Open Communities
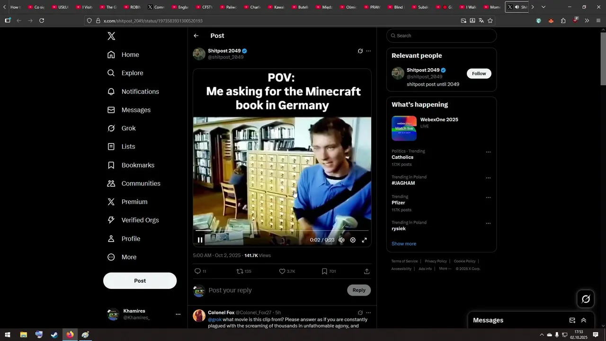 pyautogui.click(x=134, y=183)
